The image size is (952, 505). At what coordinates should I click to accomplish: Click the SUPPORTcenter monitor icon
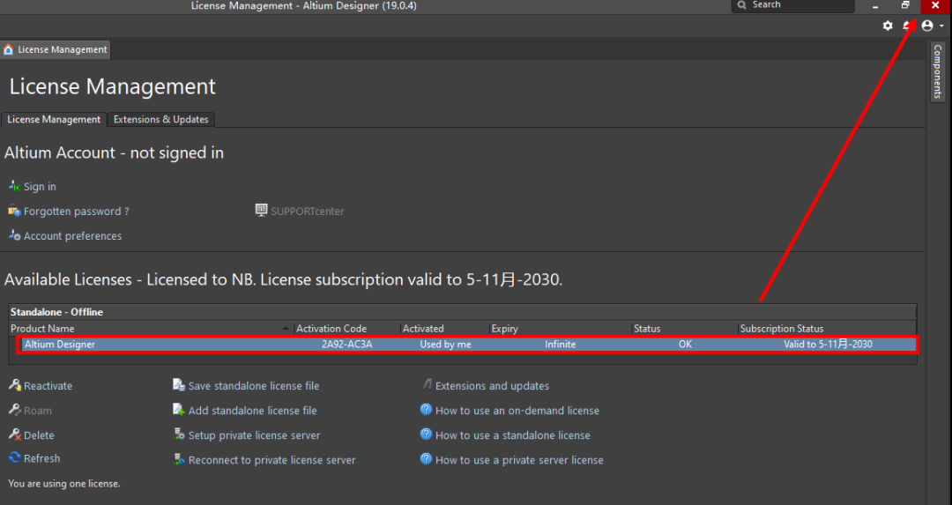(261, 210)
